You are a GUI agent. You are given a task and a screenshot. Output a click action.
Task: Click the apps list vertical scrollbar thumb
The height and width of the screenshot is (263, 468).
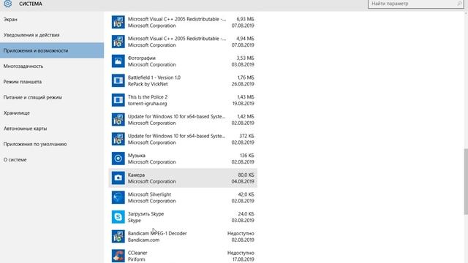466,181
